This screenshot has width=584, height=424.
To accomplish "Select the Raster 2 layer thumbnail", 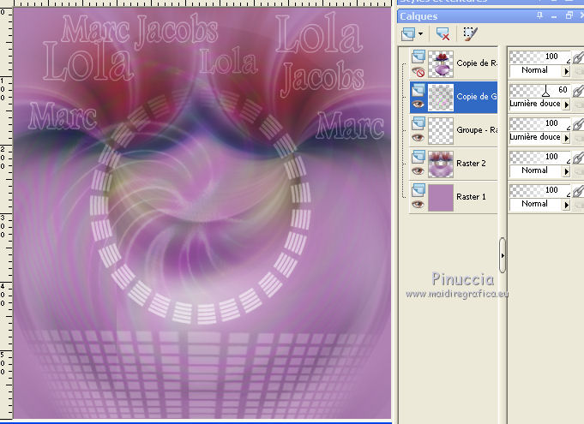I will (441, 164).
